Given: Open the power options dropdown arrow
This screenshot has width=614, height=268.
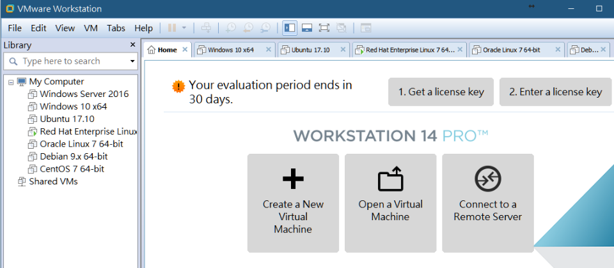Looking at the screenshot, I should click(x=184, y=28).
